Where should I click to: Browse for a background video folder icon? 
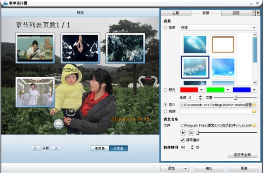(x=254, y=112)
